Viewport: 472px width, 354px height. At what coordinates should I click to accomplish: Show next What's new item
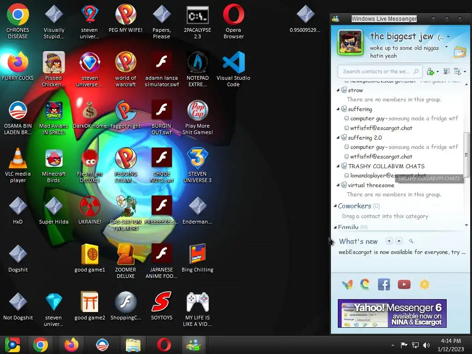click(x=399, y=241)
